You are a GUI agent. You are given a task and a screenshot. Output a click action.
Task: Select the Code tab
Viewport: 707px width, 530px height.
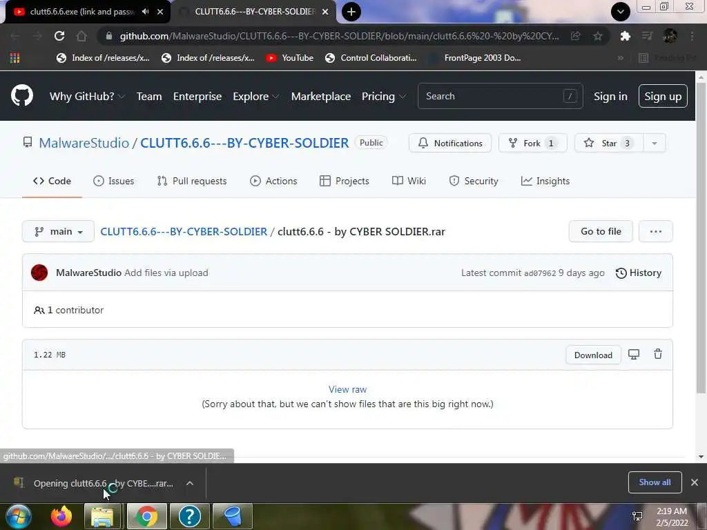[52, 181]
